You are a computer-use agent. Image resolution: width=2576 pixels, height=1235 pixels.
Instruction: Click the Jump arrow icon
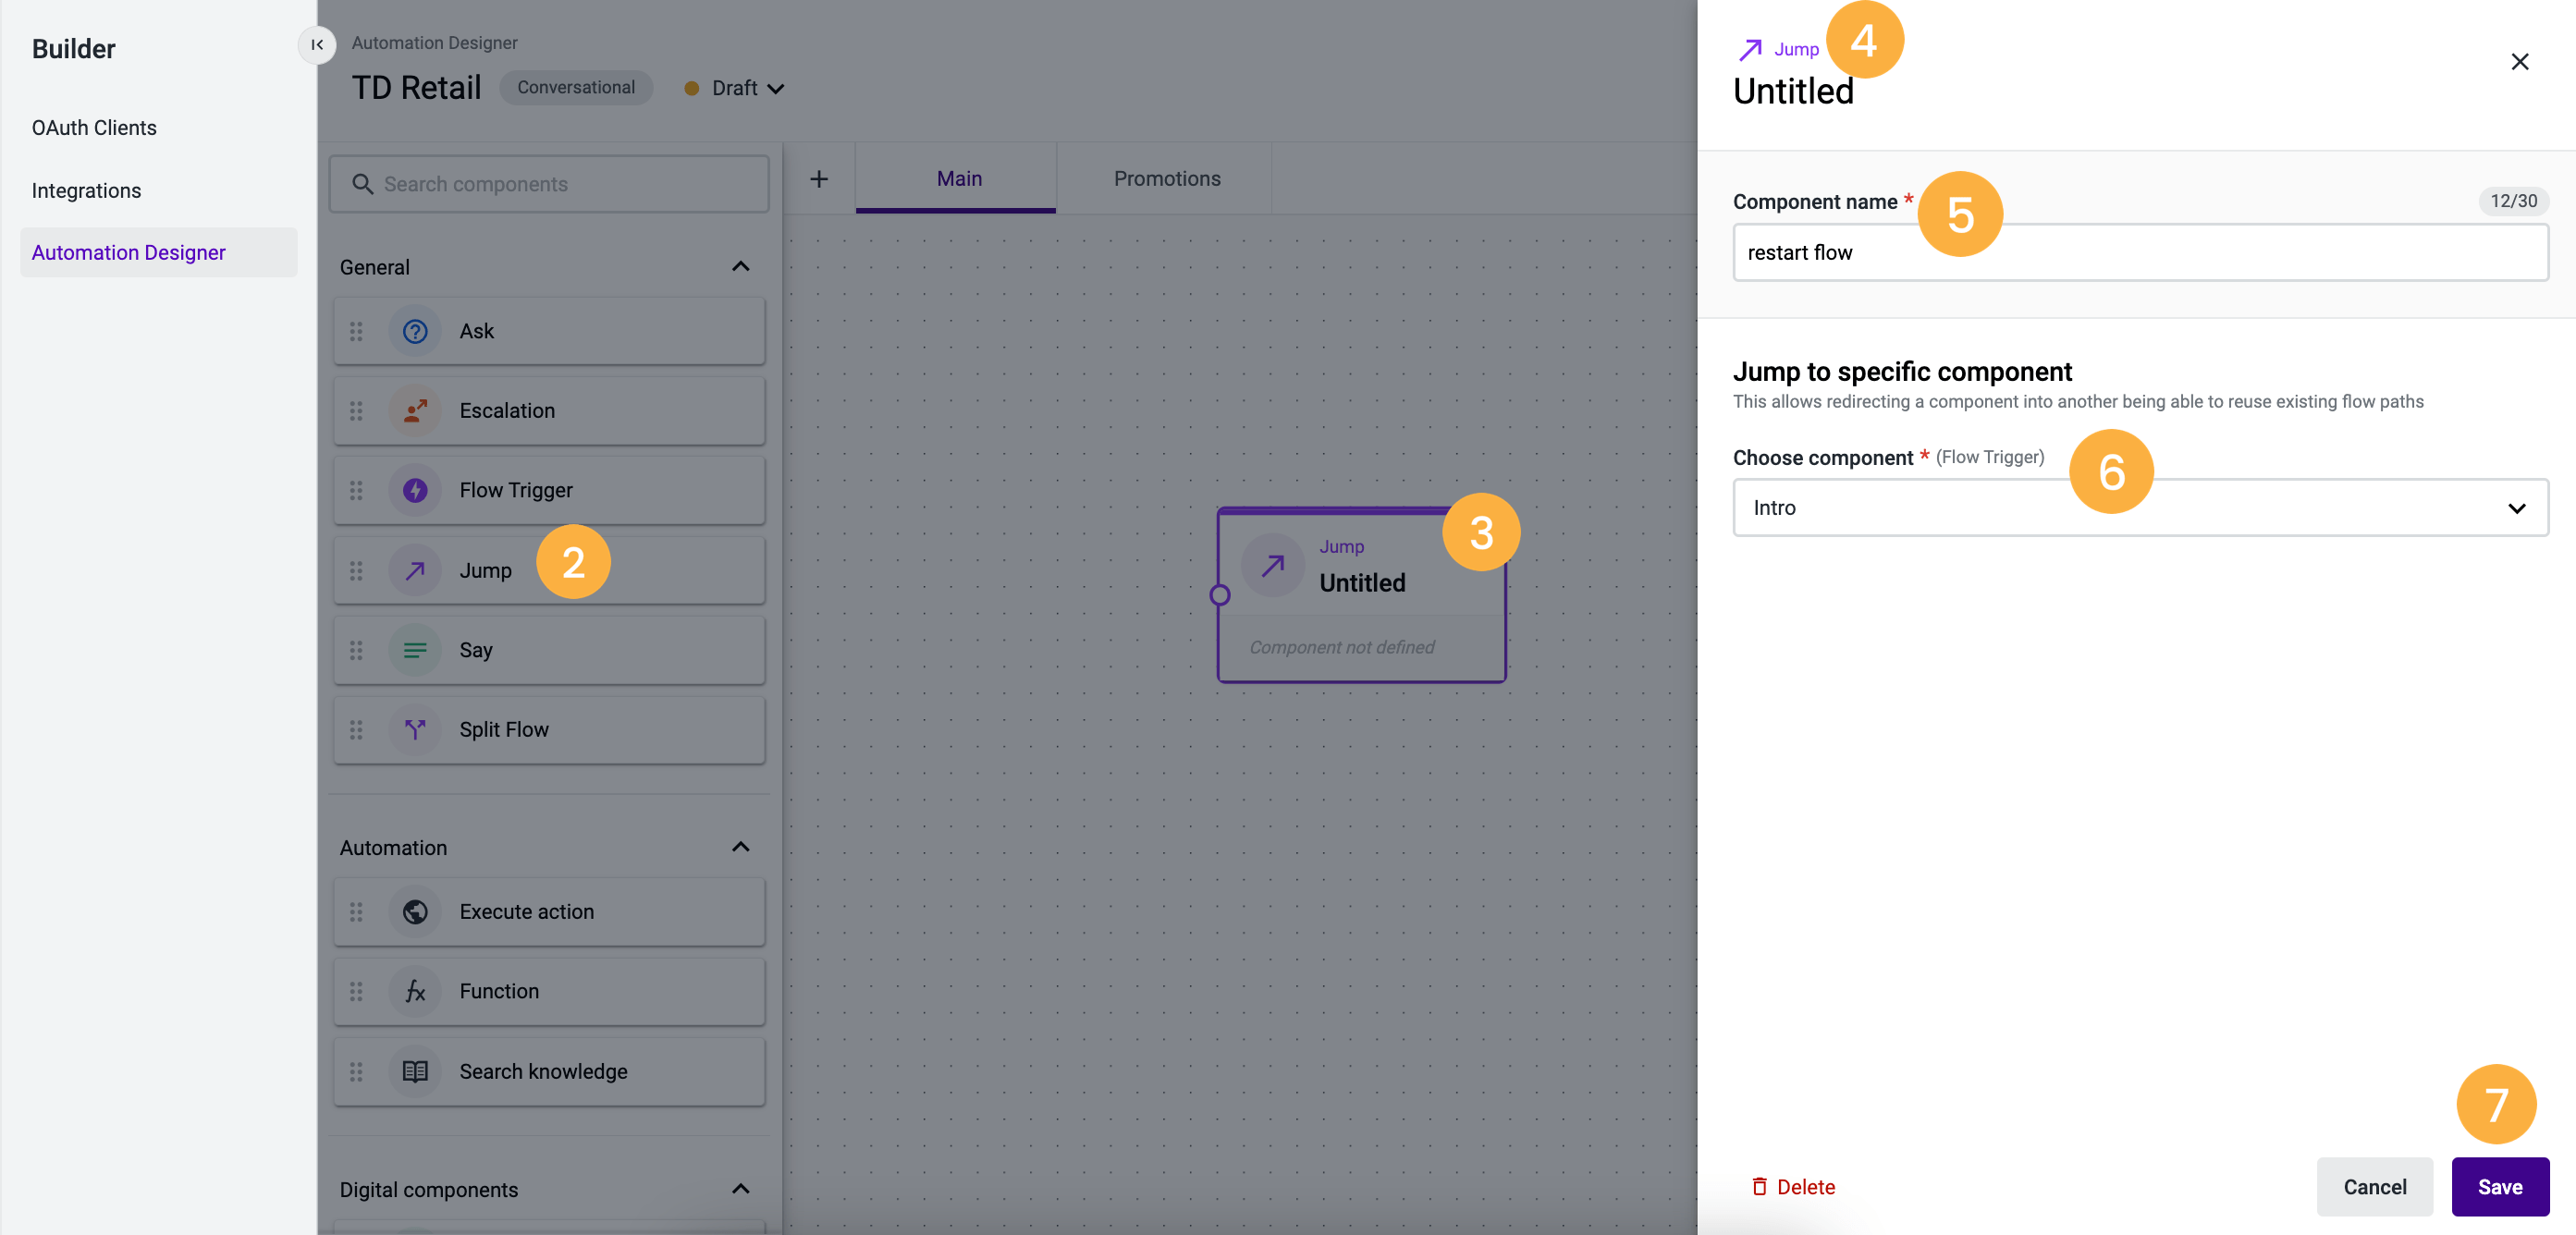414,570
